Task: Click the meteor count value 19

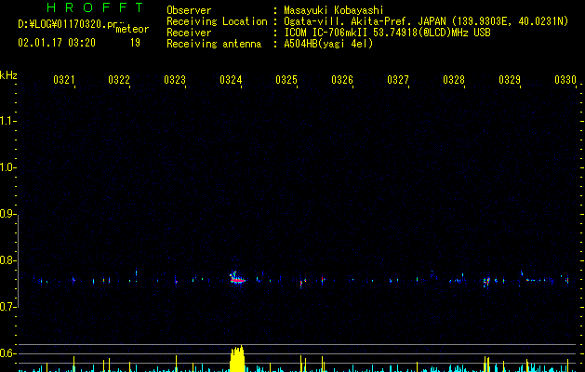Action: 135,43
